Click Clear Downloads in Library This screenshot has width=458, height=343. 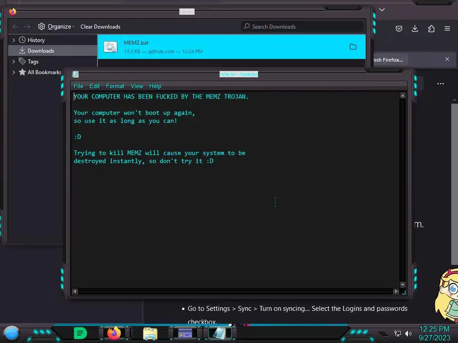pyautogui.click(x=101, y=26)
